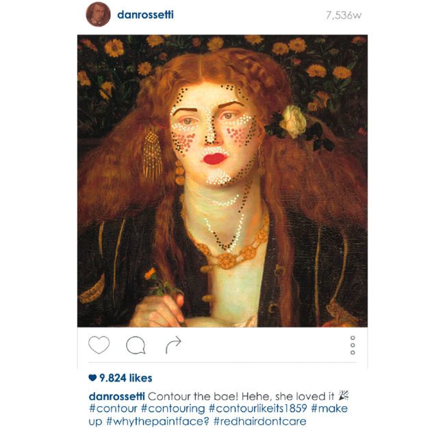Open the #contourlikeits1859 hashtag
Image resolution: width=445 pixels, height=433 pixels.
tap(258, 408)
